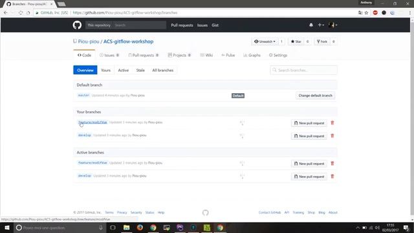
Task: Open Pull requests in top navigation
Action: tap(182, 25)
